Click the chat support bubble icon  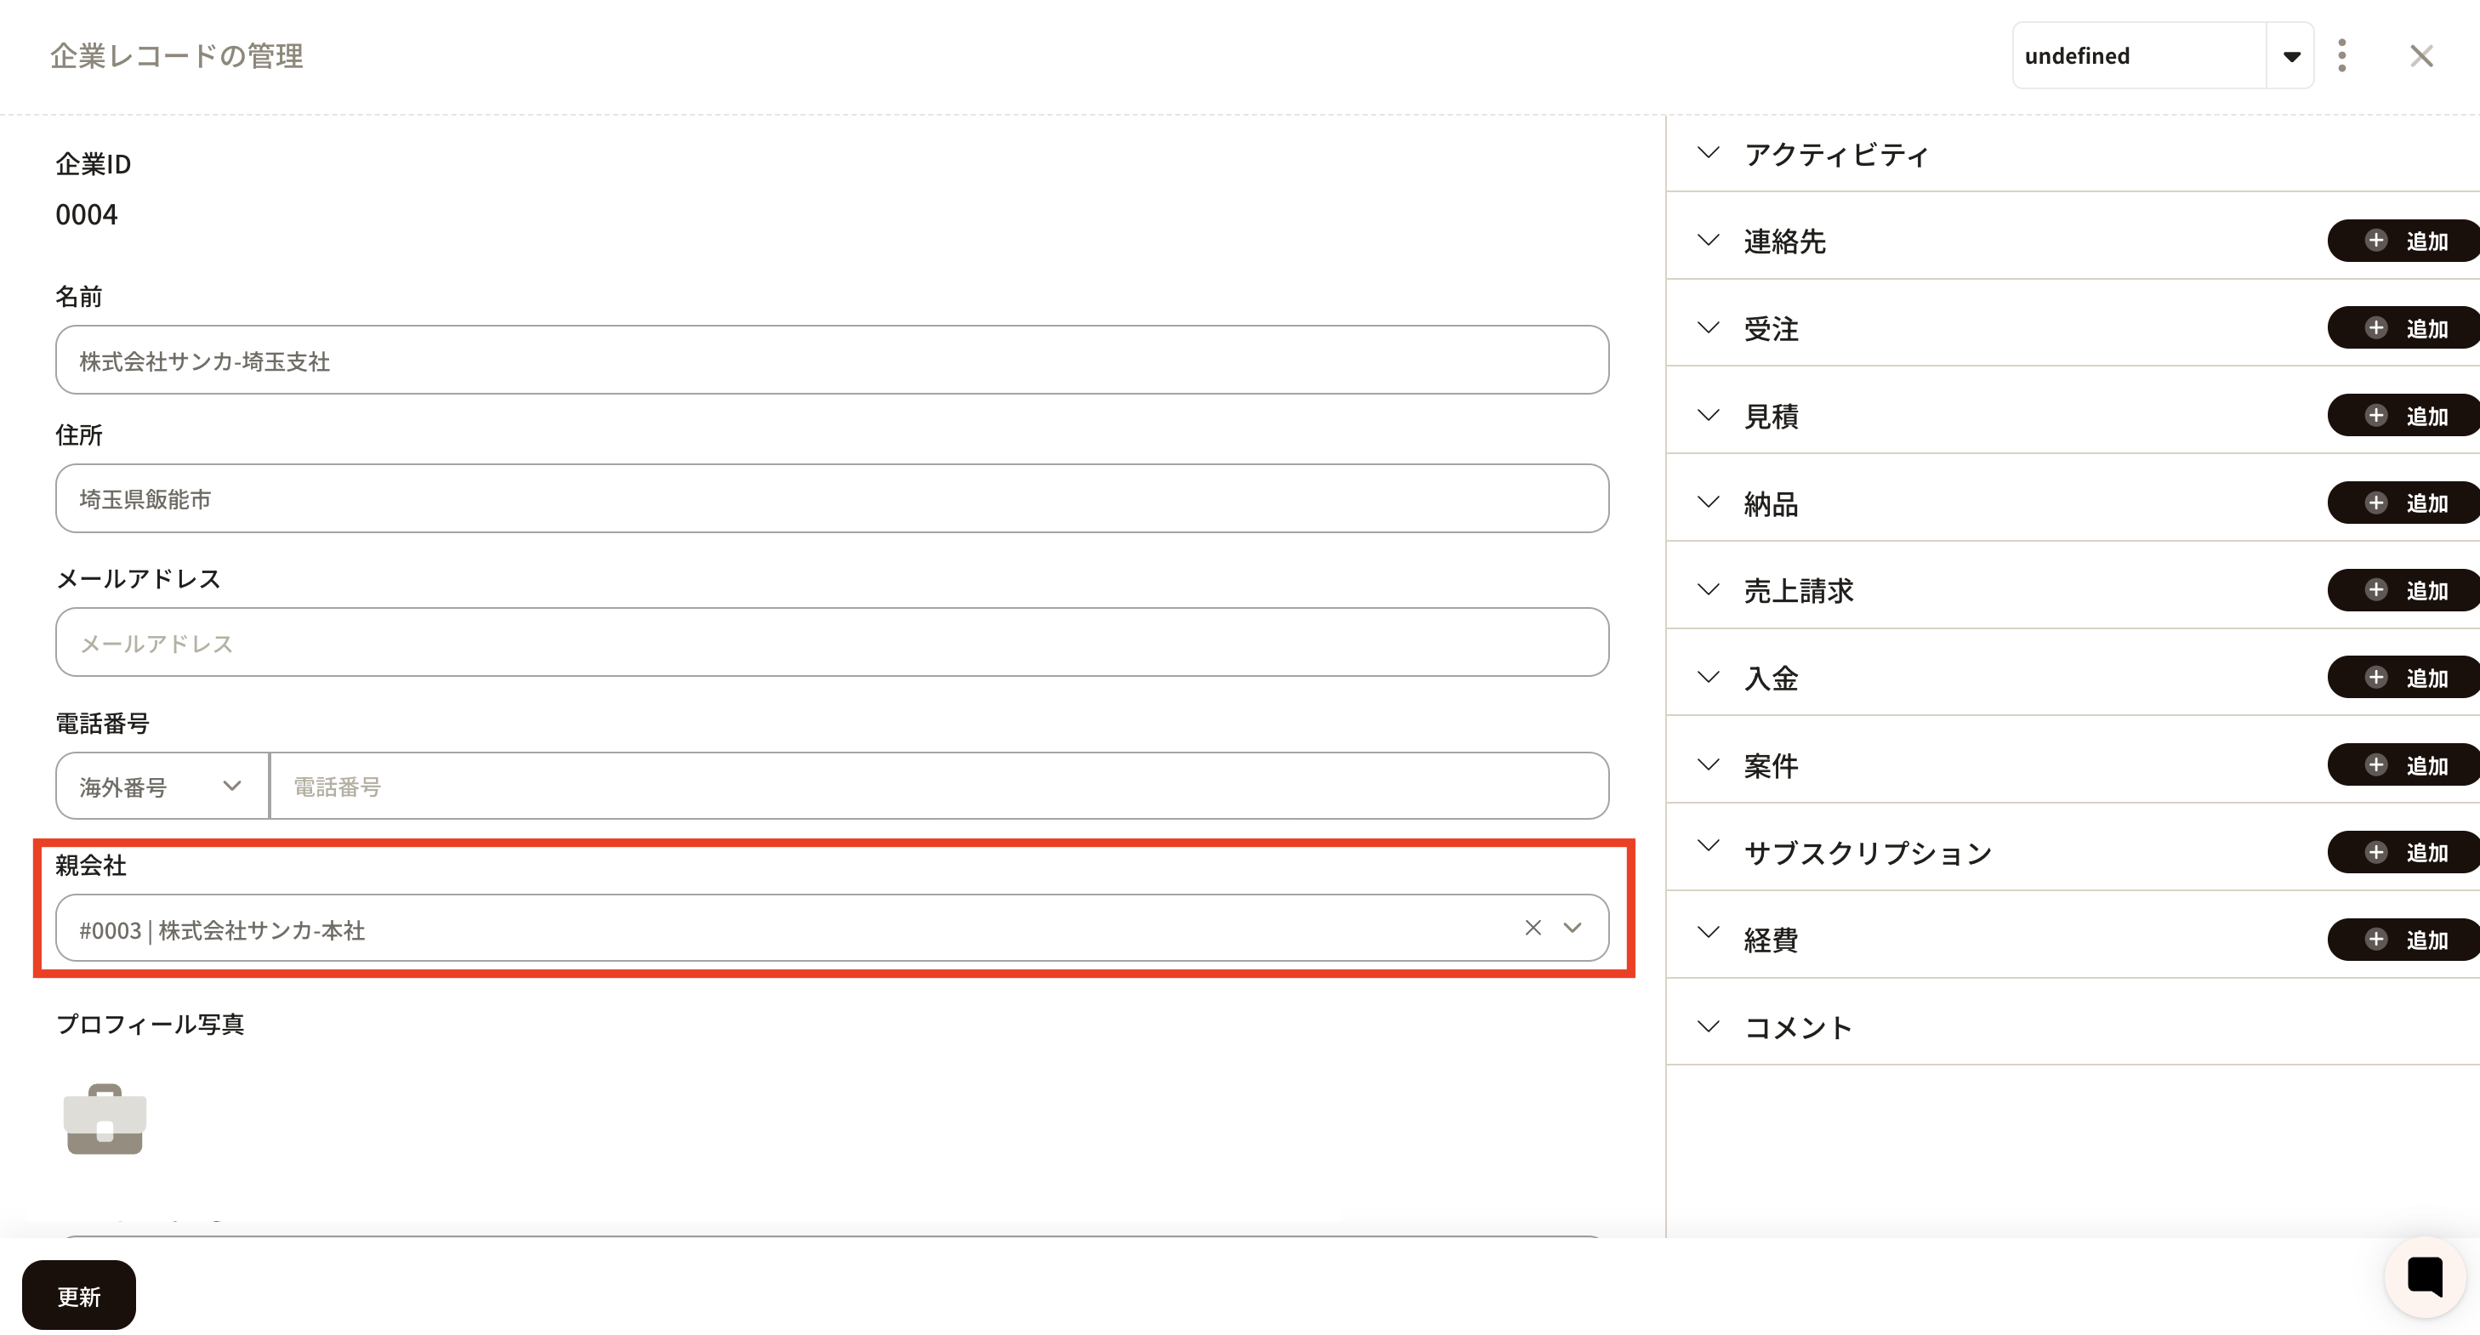pos(2424,1276)
